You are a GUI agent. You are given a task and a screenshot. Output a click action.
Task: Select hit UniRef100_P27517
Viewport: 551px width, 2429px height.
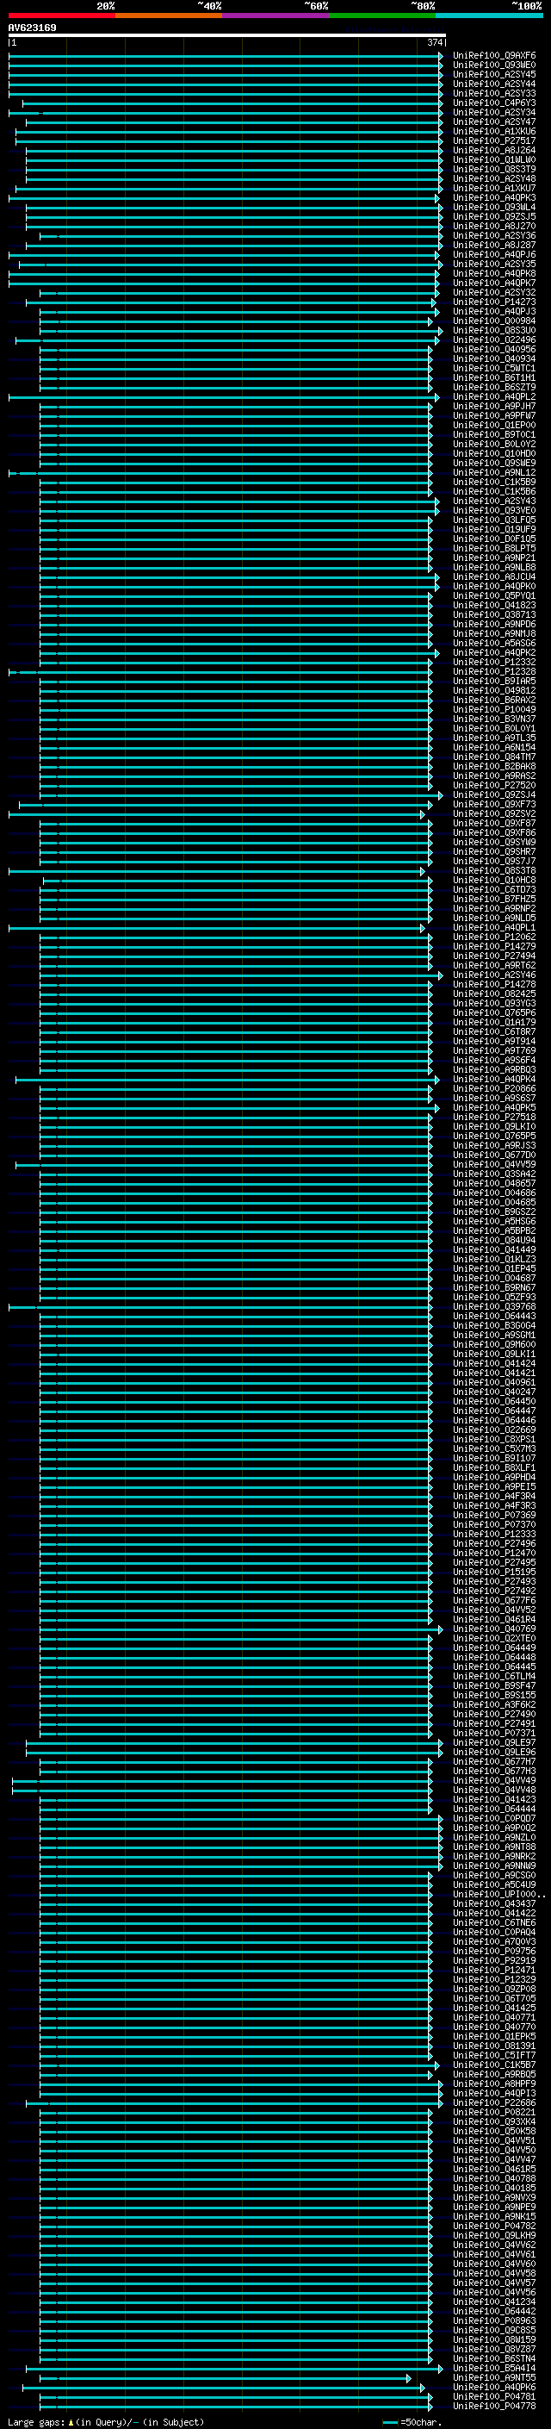click(493, 140)
